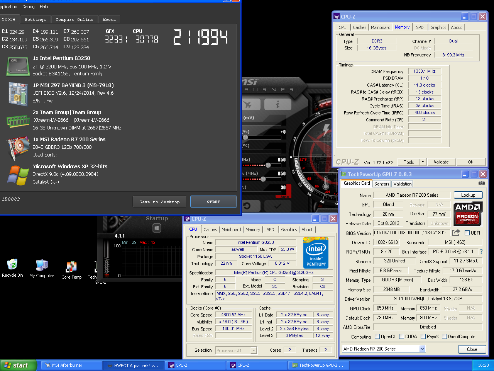Switch to the SPD tab in CPU-Z Memory window
This screenshot has width=494, height=371.
click(x=420, y=27)
